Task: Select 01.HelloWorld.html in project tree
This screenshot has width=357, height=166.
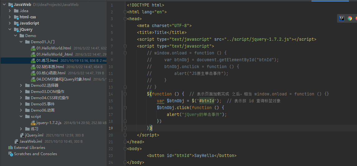Action: (54, 48)
